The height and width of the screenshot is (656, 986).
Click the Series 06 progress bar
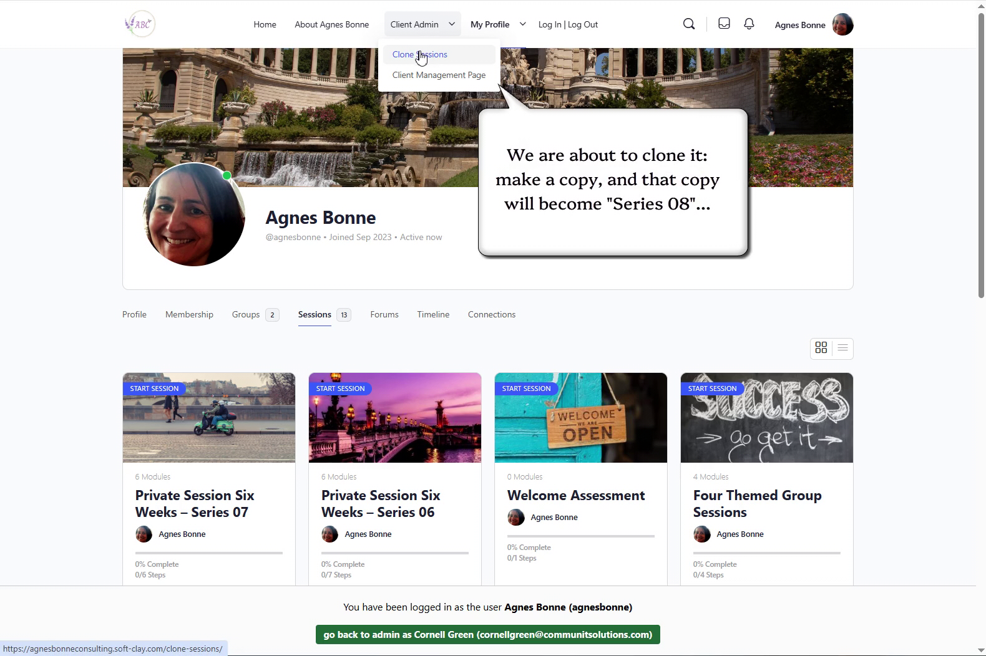[394, 553]
